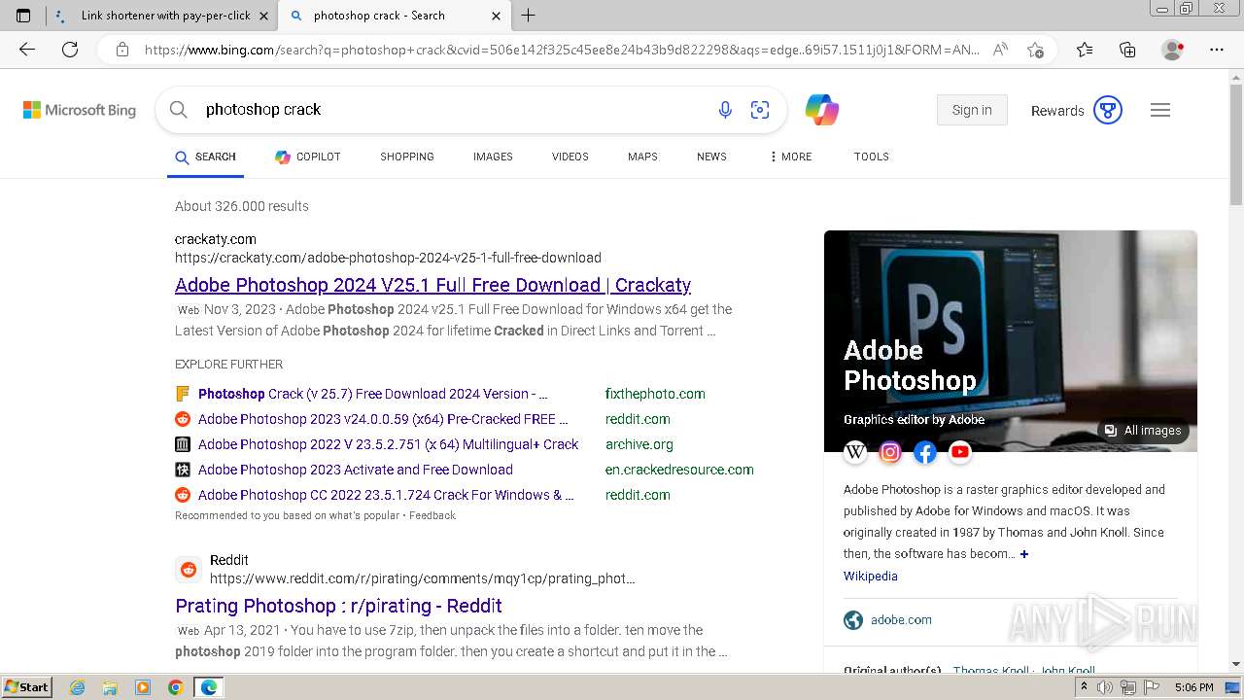This screenshot has height=700, width=1244.
Task: Click the Windows Start button
Action: tap(26, 687)
